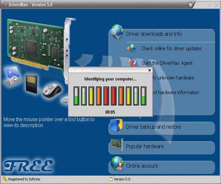Image resolution: width=221 pixels, height=184 pixels.
Task: Close the Please wait dialog
Action: click(x=150, y=70)
